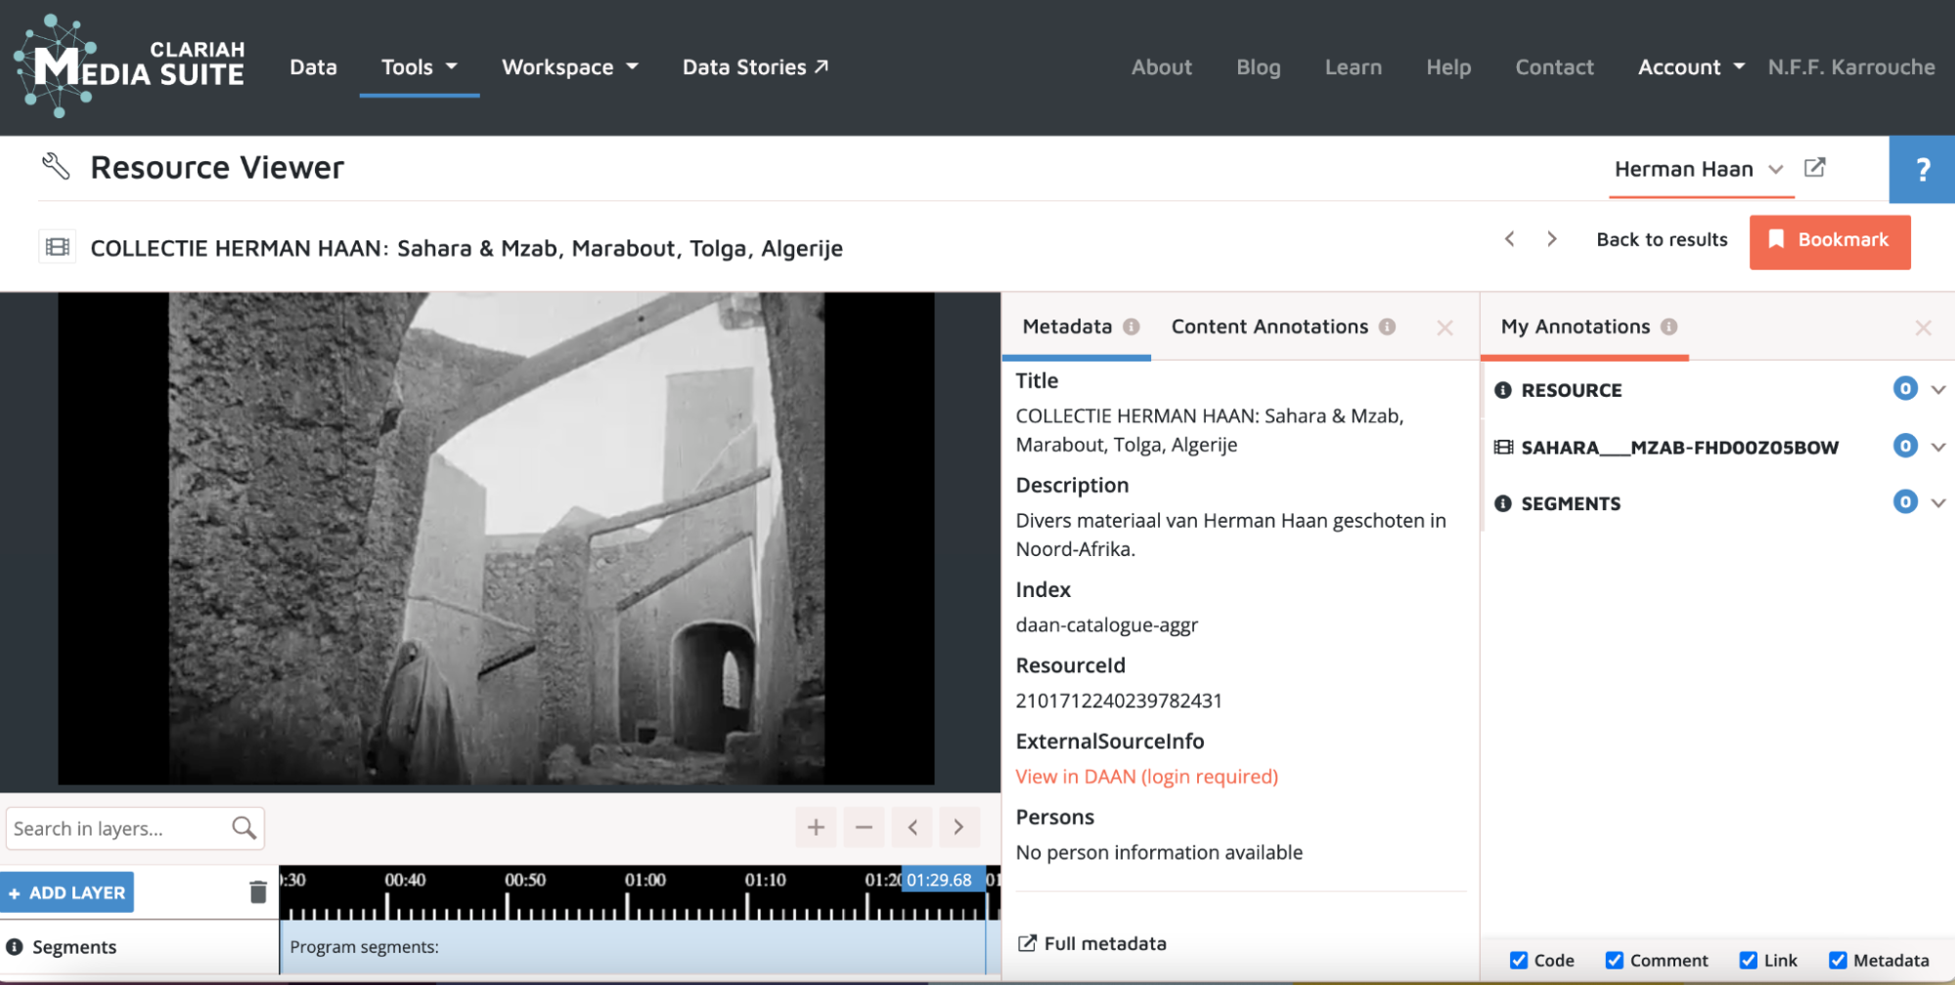Go to next resource arrow
This screenshot has width=1955, height=986.
point(1552,239)
